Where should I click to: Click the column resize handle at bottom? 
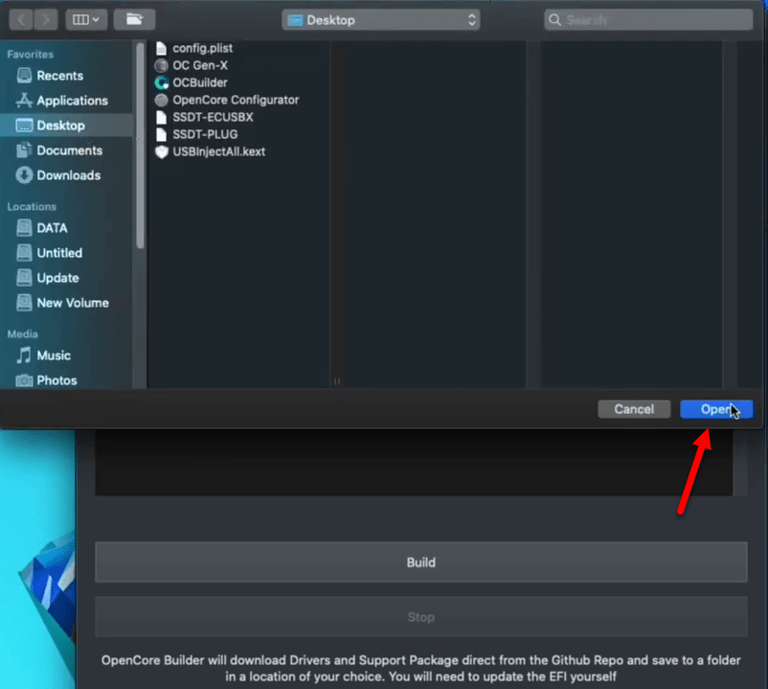336,380
